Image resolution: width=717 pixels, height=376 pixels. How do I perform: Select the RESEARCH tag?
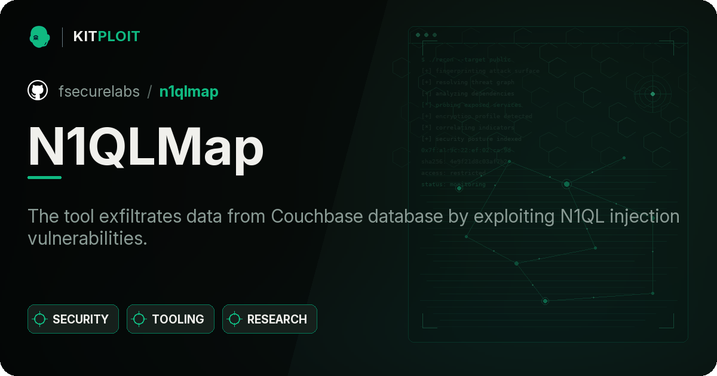click(x=269, y=319)
